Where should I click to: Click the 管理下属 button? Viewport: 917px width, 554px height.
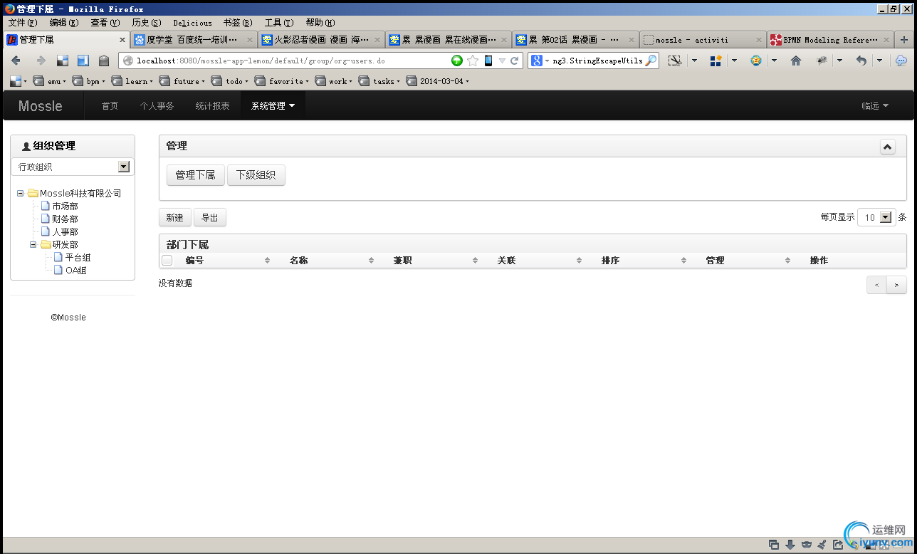[x=196, y=174]
